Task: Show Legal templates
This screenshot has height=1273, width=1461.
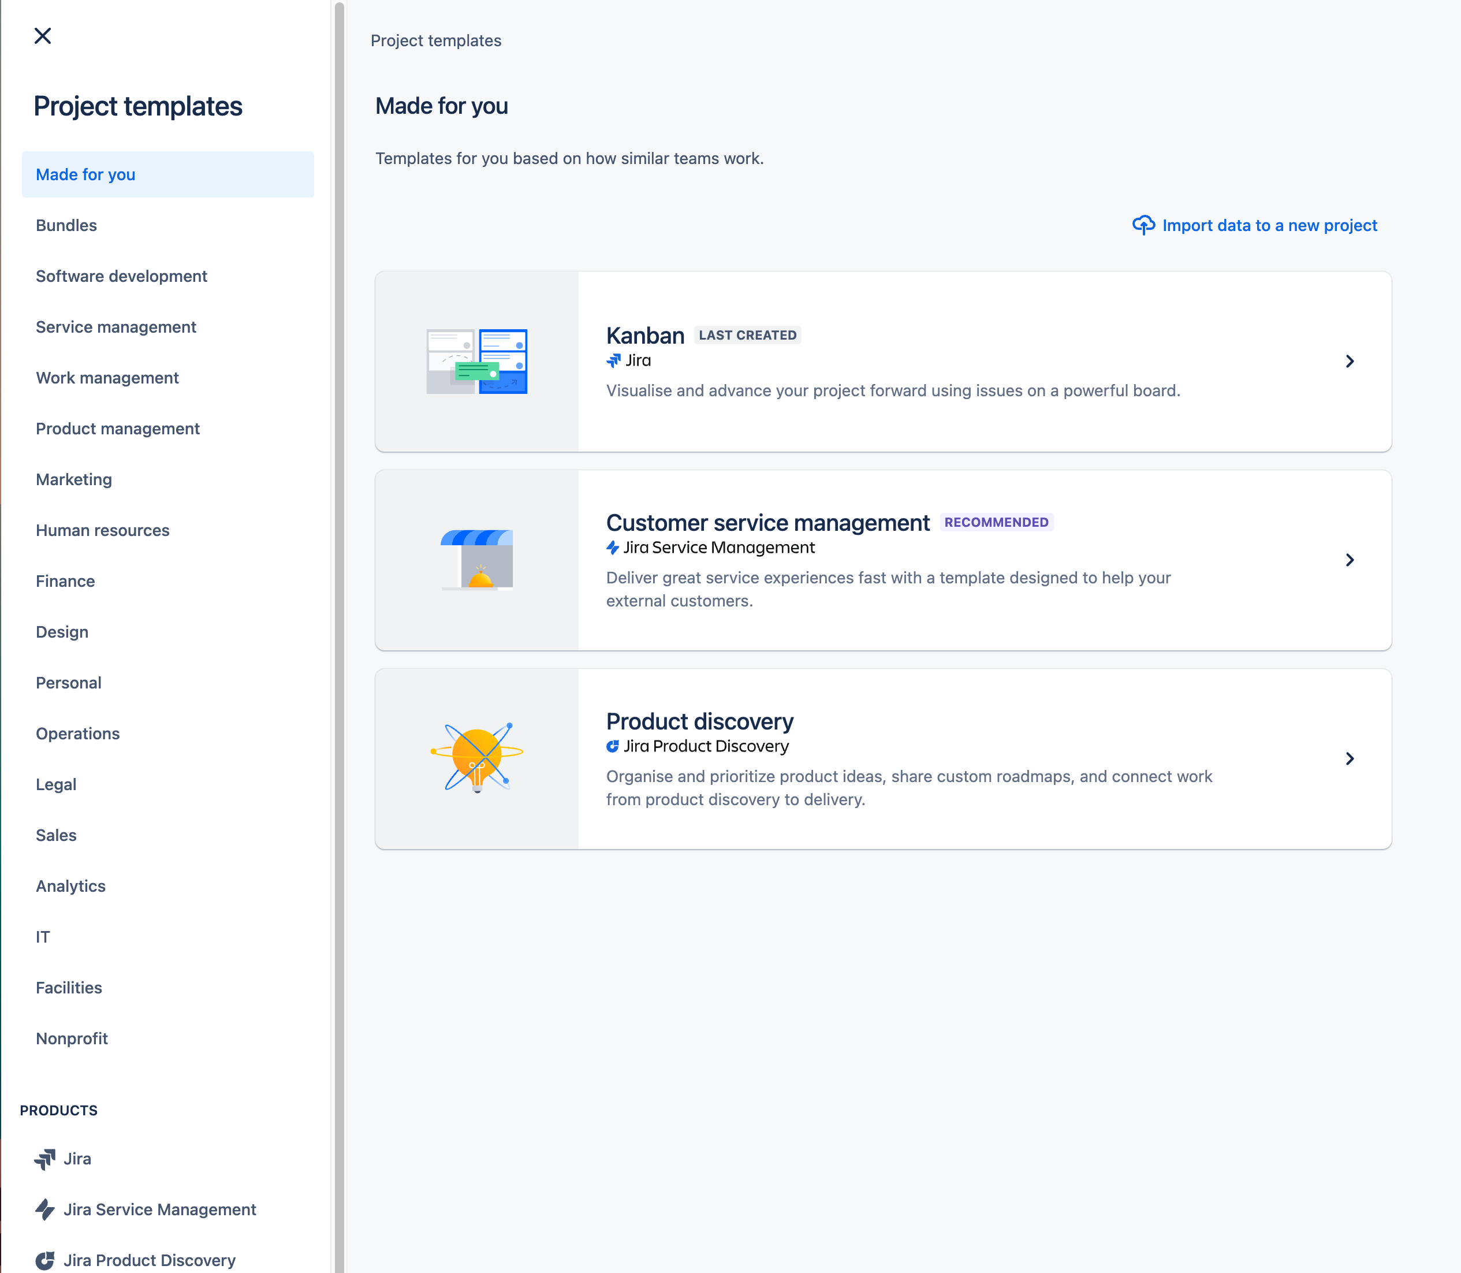Action: point(167,784)
